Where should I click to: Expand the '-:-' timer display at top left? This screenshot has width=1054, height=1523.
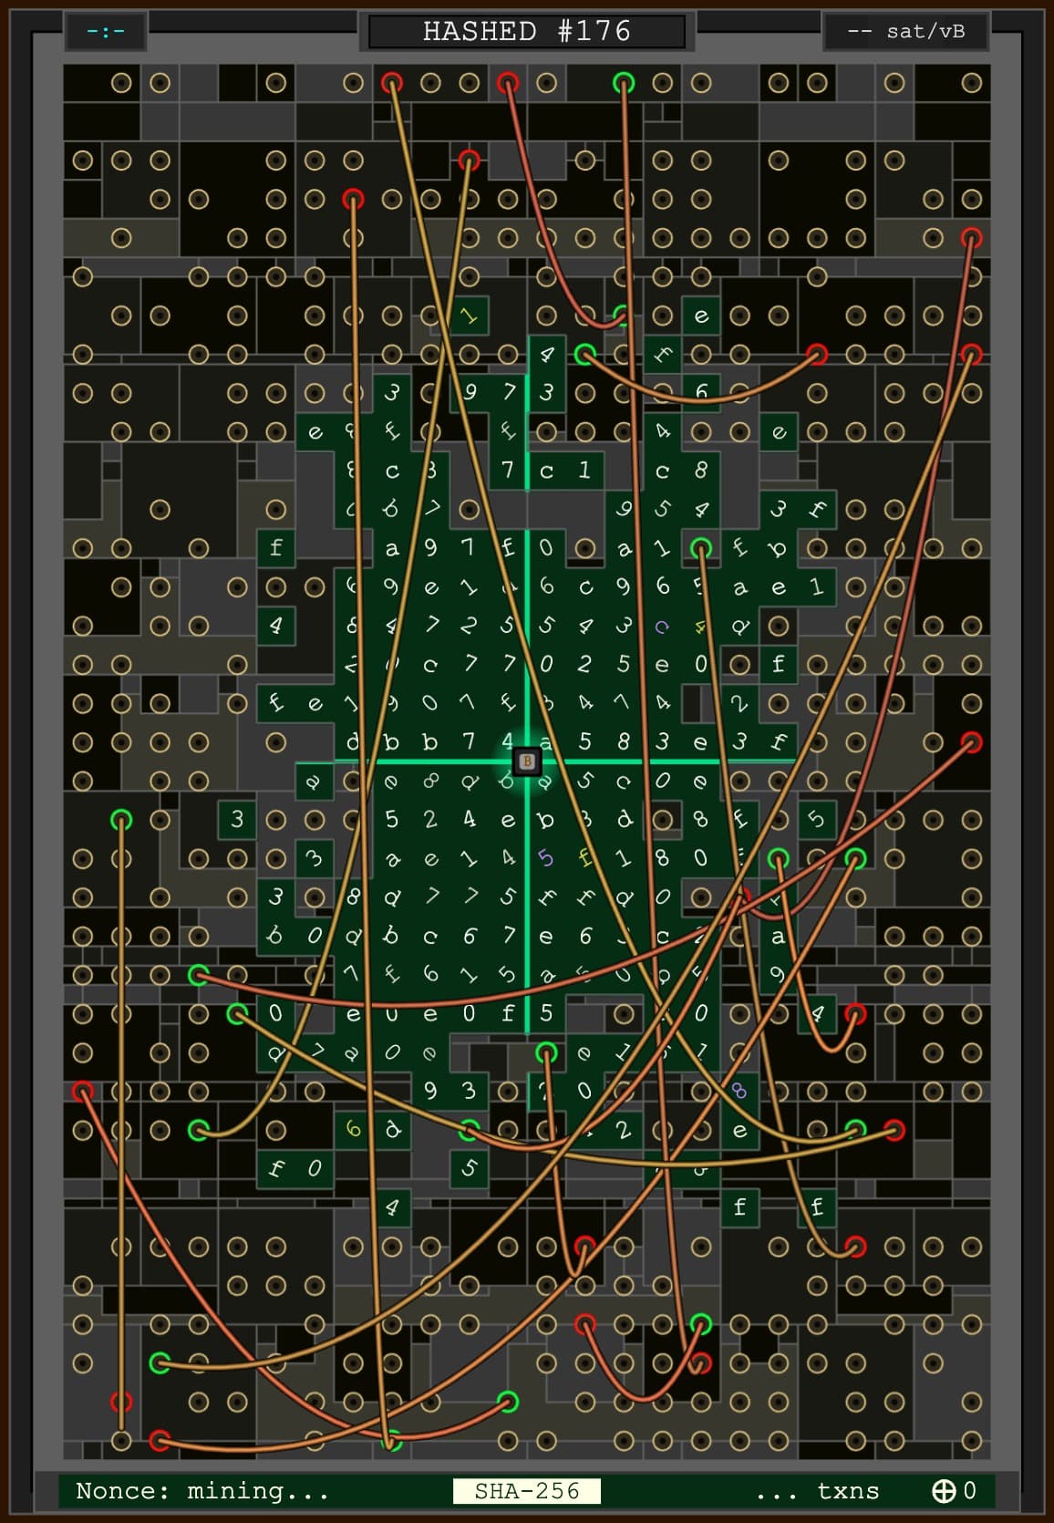(x=106, y=32)
